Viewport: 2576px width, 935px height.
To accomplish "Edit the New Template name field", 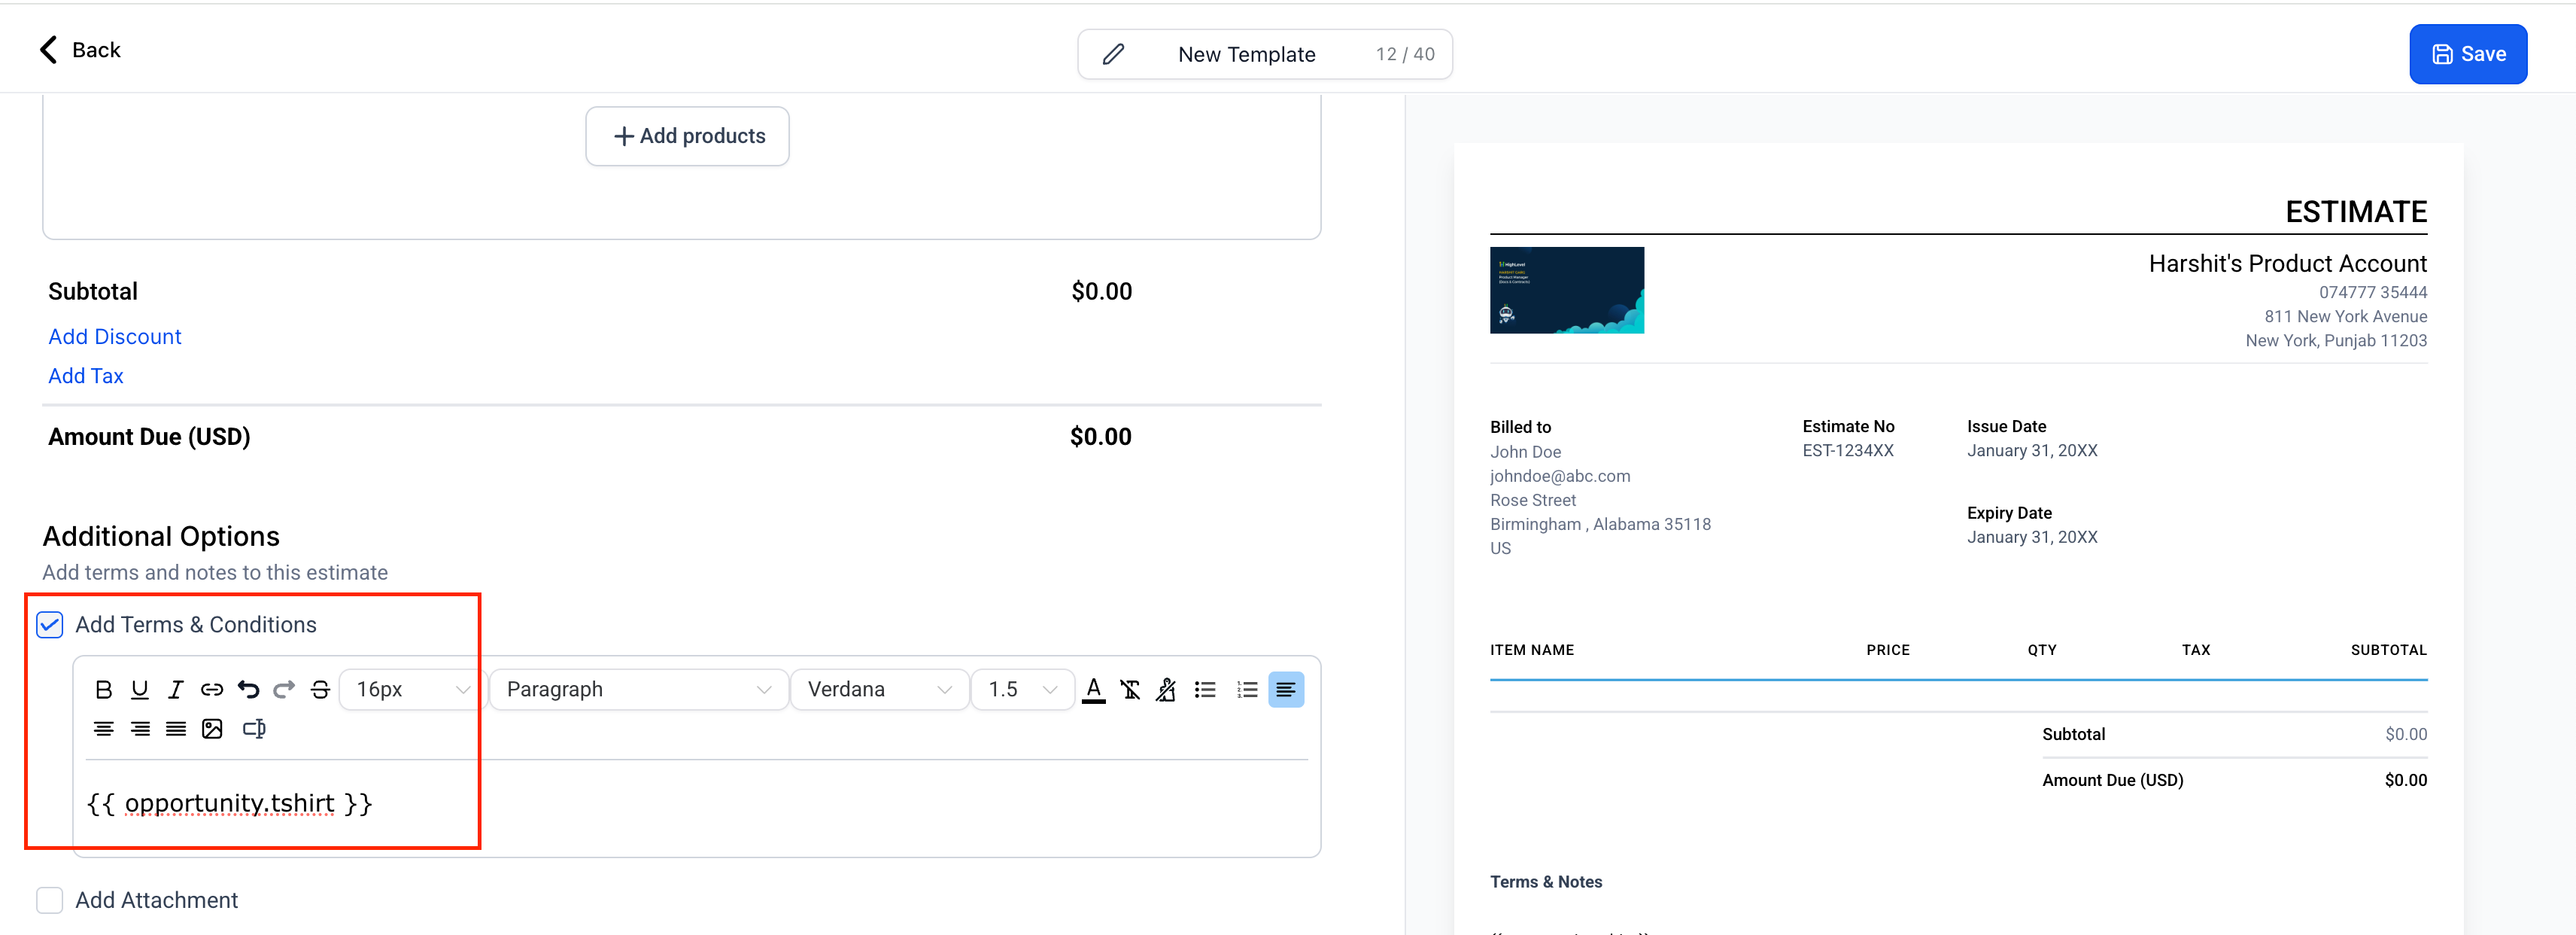I will click(1246, 54).
